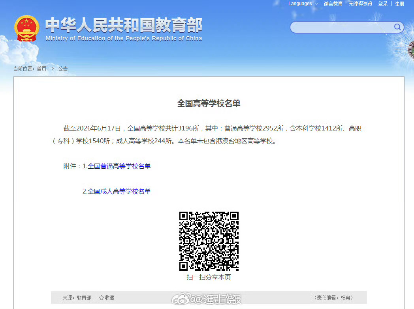Click 扫一扫分享本页 caption

pyautogui.click(x=209, y=277)
